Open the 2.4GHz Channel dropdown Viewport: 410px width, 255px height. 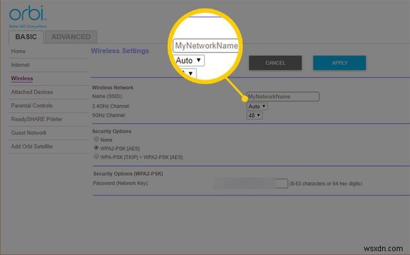pyautogui.click(x=257, y=107)
